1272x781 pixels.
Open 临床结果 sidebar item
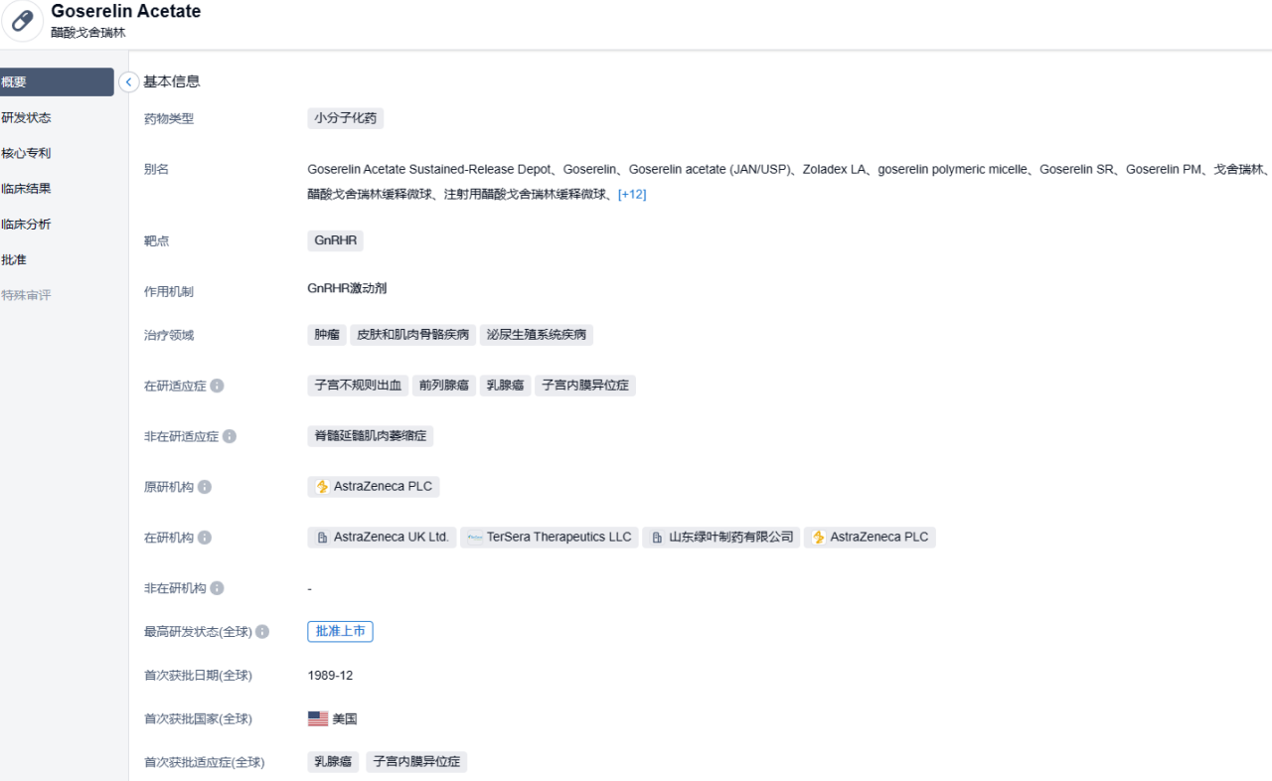click(x=27, y=189)
